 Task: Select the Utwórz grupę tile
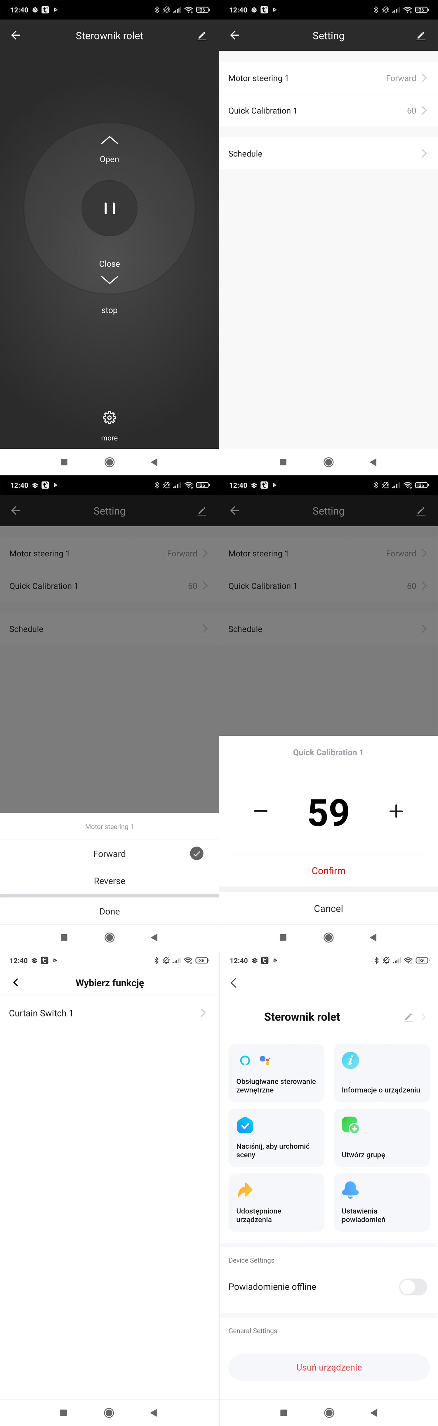pyautogui.click(x=381, y=1137)
